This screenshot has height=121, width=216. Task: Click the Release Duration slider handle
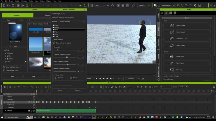(x=62, y=72)
